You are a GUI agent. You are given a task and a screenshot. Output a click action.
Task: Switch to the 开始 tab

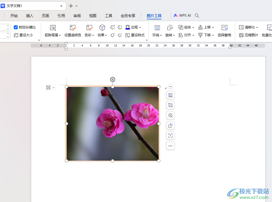coord(14,16)
